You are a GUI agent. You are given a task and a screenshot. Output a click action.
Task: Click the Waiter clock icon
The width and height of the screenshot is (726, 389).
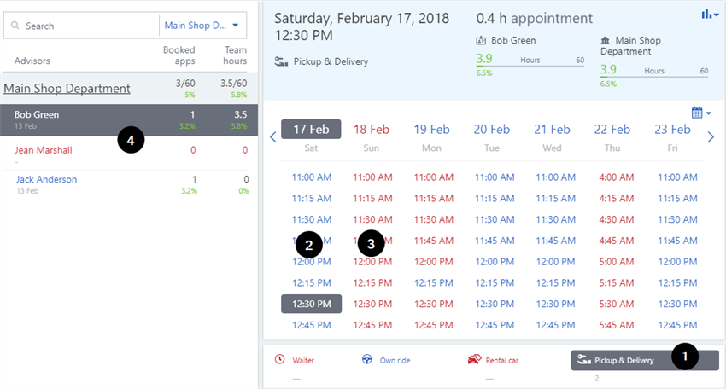click(279, 360)
